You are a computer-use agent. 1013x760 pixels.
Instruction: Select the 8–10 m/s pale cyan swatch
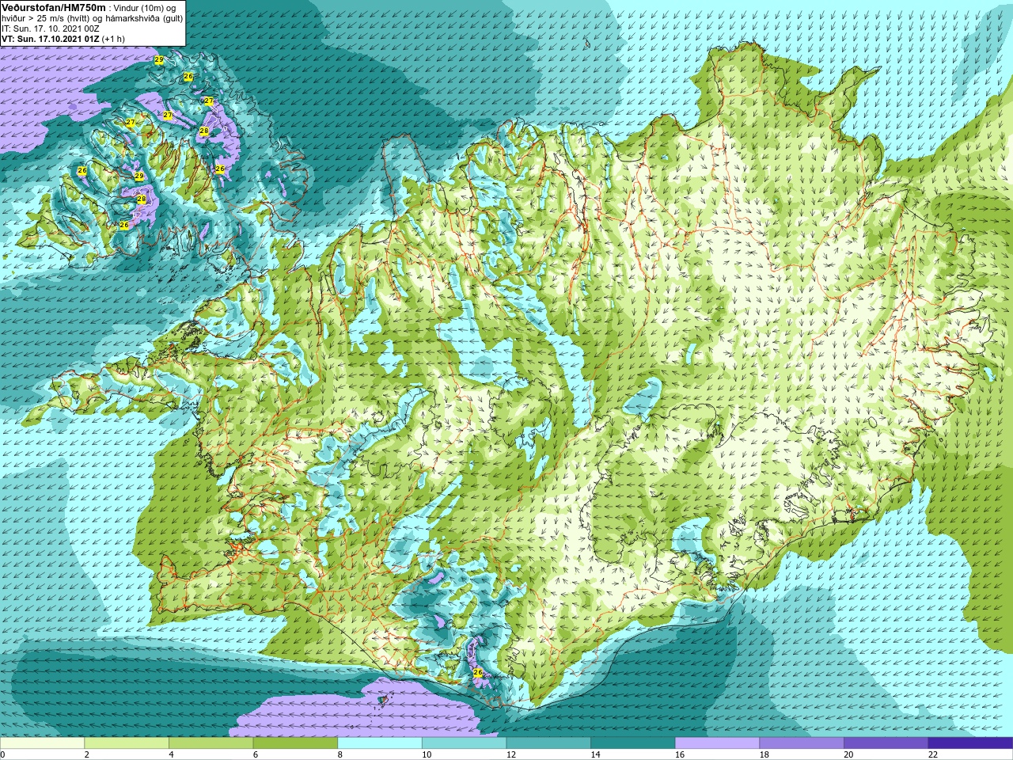[x=380, y=743]
